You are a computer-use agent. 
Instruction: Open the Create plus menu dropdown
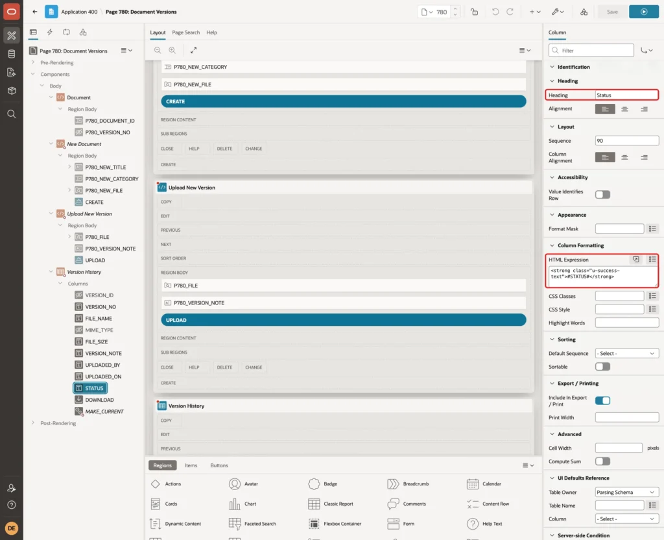point(534,12)
